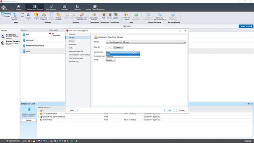Image resolution: width=254 pixels, height=143 pixels.
Task: Select the exchange1 server row
Action: coord(43,40)
